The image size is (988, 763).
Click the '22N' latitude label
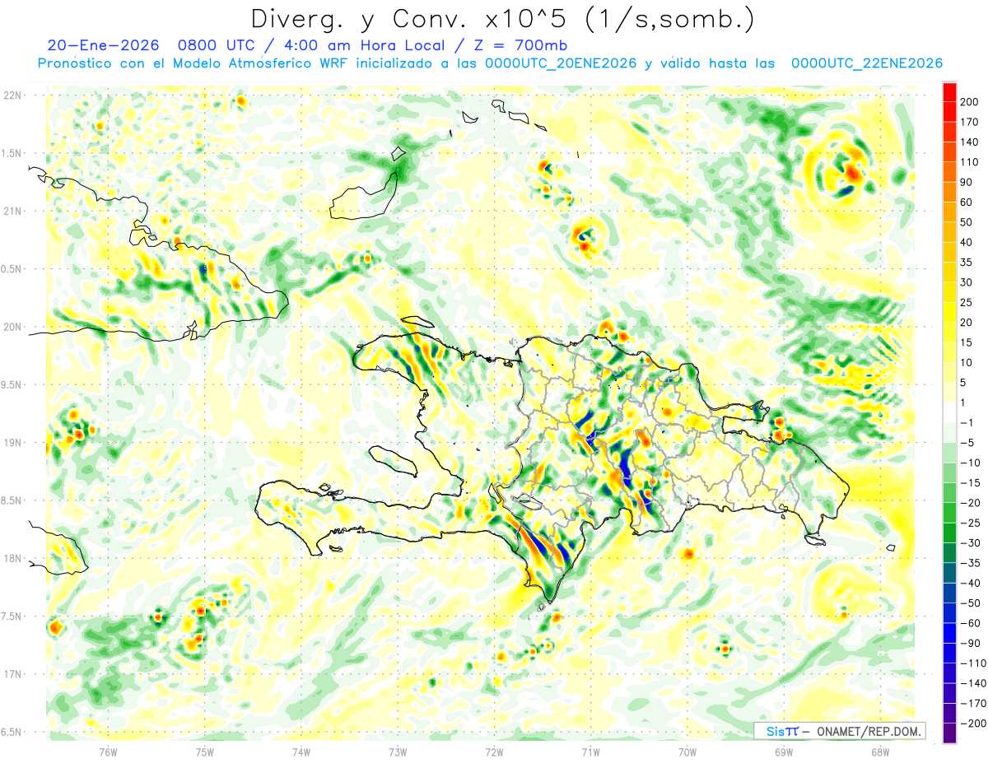pos(12,95)
